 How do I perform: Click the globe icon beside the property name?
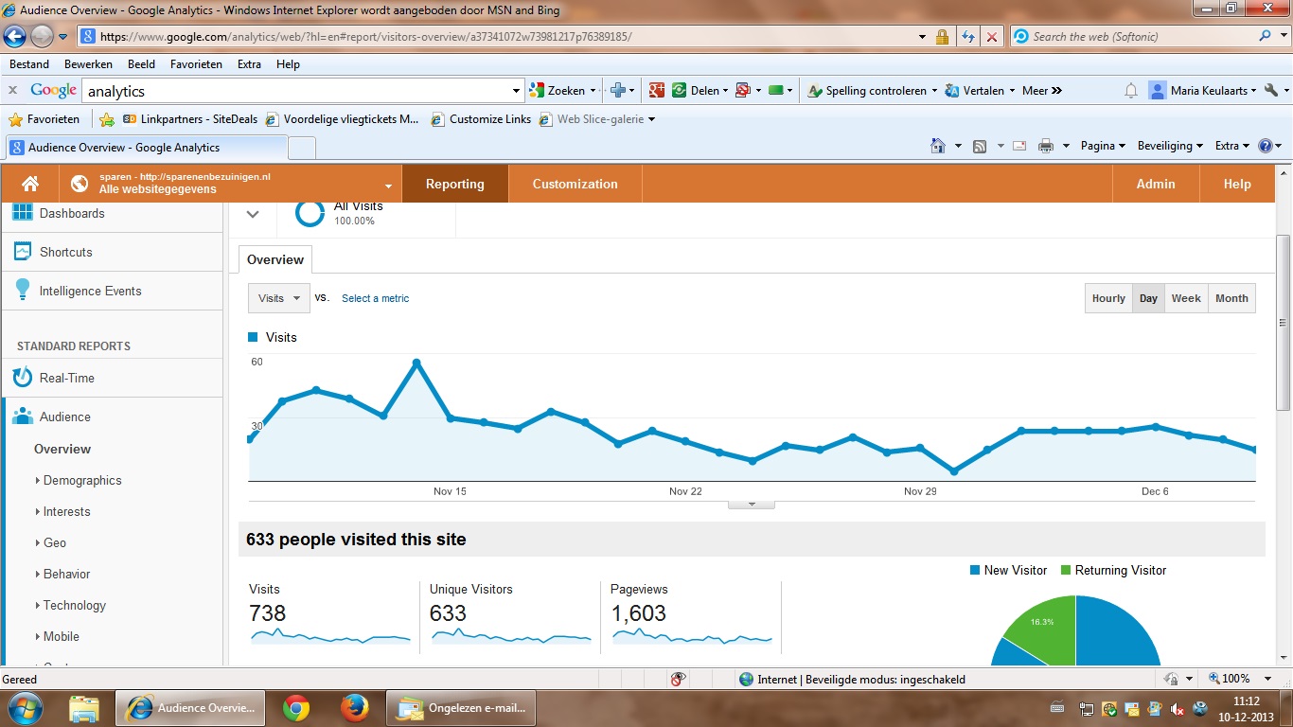coord(80,184)
